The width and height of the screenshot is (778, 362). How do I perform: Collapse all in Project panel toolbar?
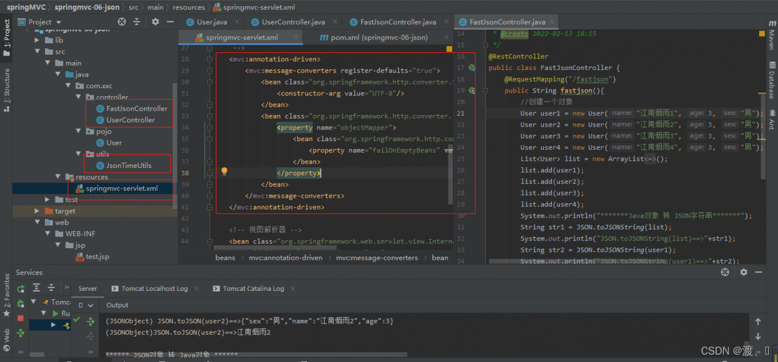click(137, 22)
